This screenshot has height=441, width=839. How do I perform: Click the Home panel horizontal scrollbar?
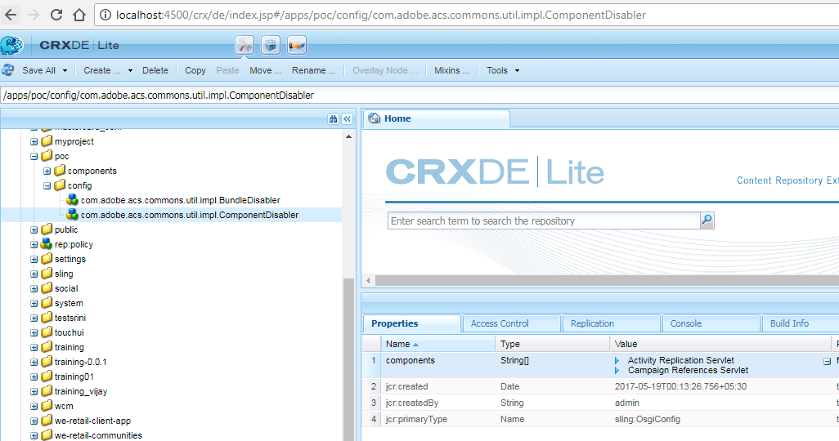point(607,280)
